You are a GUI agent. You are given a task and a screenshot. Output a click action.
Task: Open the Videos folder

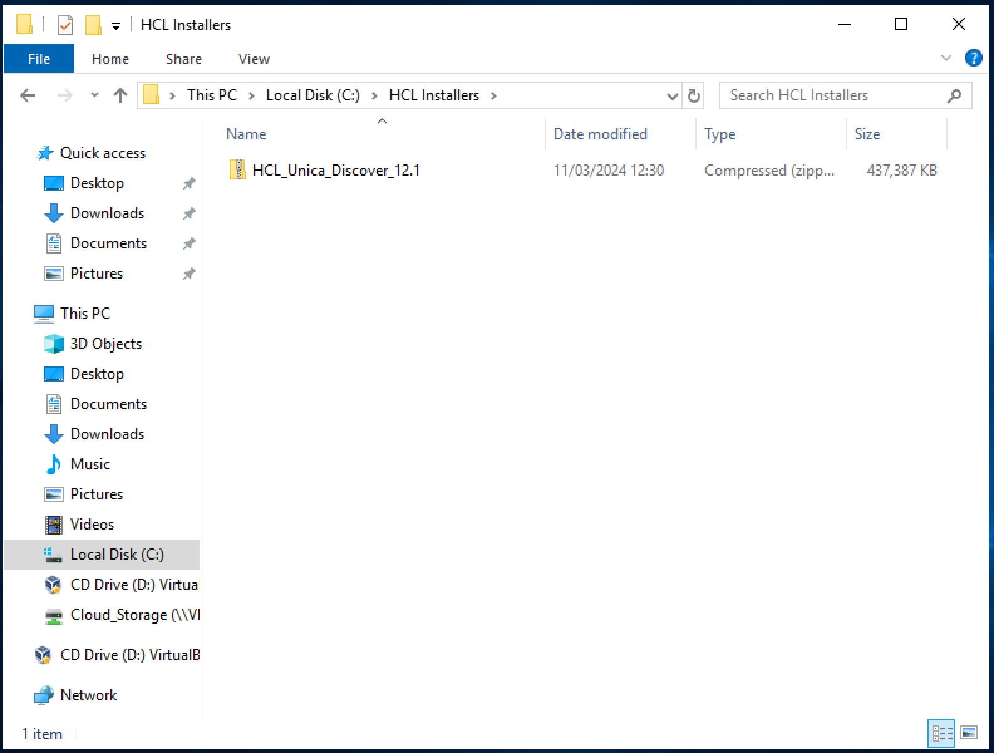[92, 525]
